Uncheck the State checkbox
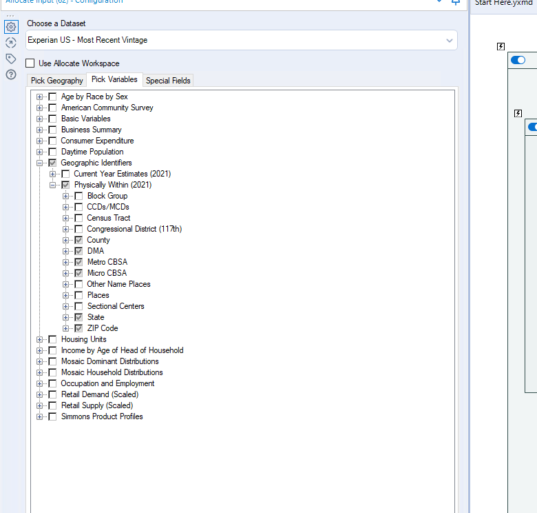This screenshot has height=513, width=537. pyautogui.click(x=78, y=317)
